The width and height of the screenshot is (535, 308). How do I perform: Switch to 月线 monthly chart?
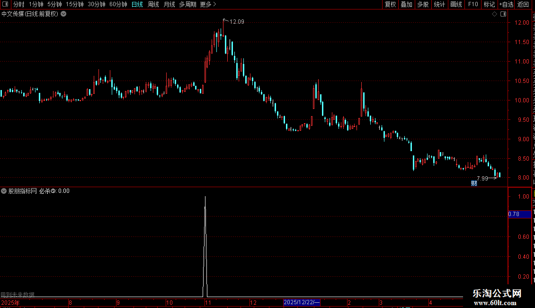169,4
